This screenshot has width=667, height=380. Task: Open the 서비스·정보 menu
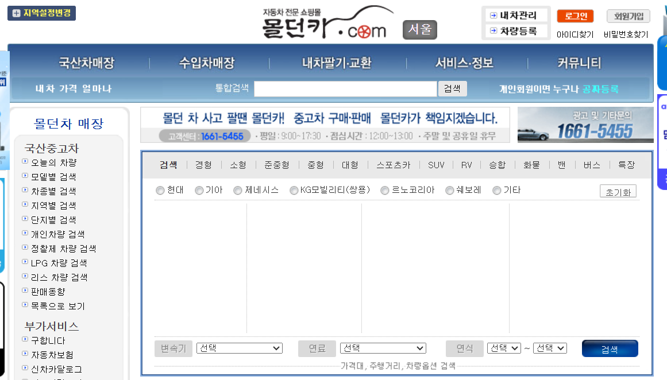464,63
